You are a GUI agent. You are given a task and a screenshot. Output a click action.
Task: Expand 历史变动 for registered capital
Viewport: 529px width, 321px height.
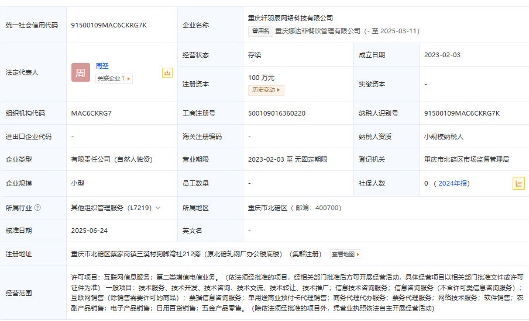point(266,90)
